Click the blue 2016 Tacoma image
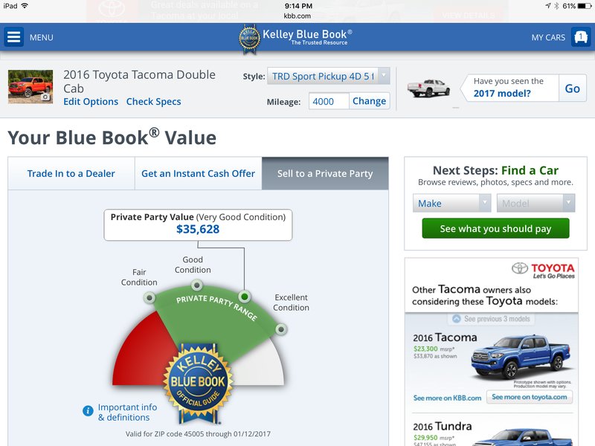Screen dimensions: 595x446 pyautogui.click(x=521, y=357)
